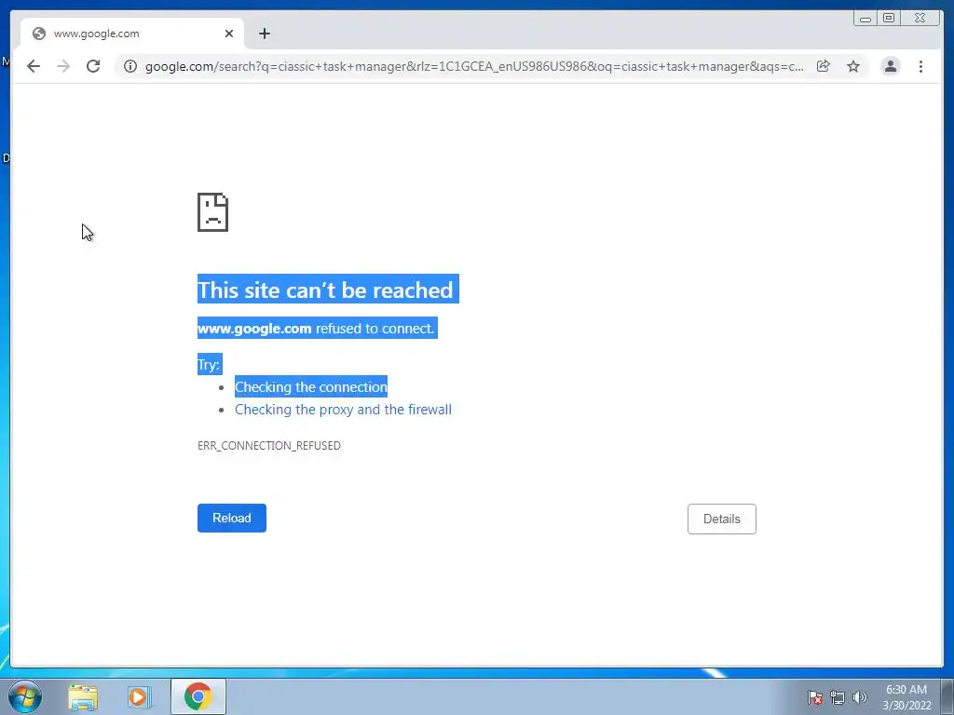This screenshot has width=954, height=715.
Task: Go back using the browser back arrow
Action: tap(34, 66)
